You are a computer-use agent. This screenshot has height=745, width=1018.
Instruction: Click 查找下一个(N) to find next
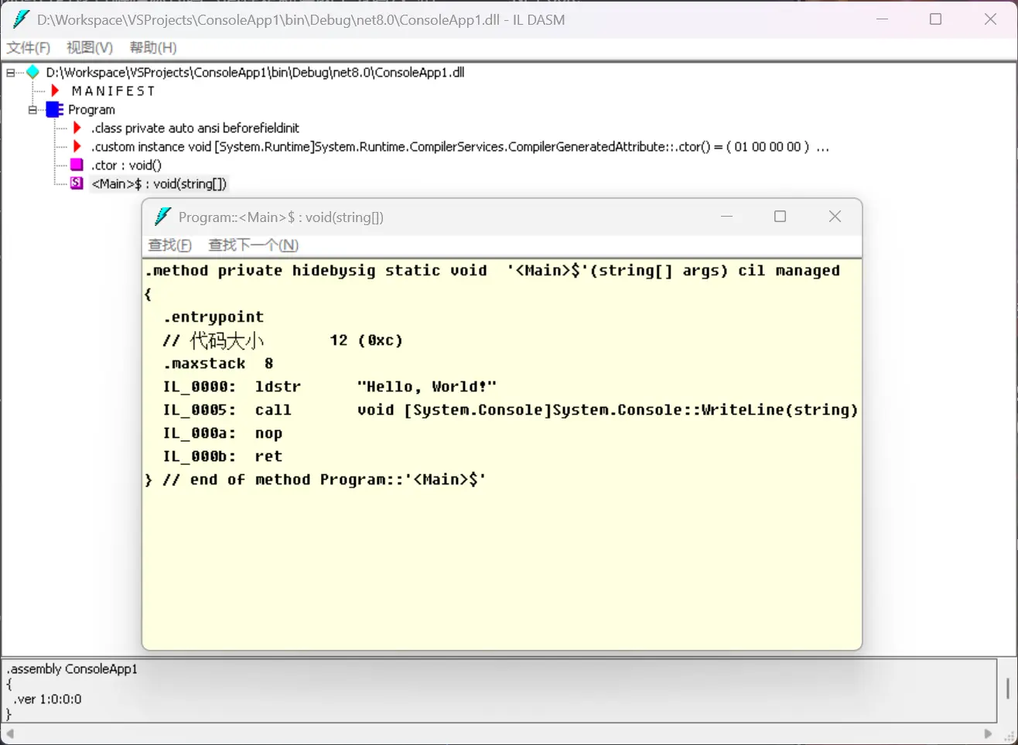(x=253, y=245)
